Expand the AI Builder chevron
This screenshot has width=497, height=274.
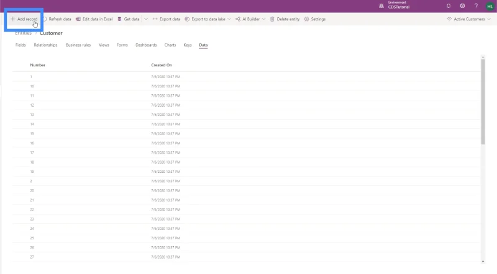[263, 19]
